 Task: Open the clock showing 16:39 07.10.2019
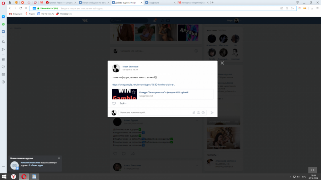313,177
